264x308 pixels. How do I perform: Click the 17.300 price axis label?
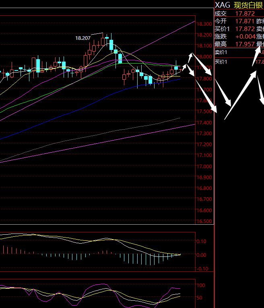coord(204,134)
